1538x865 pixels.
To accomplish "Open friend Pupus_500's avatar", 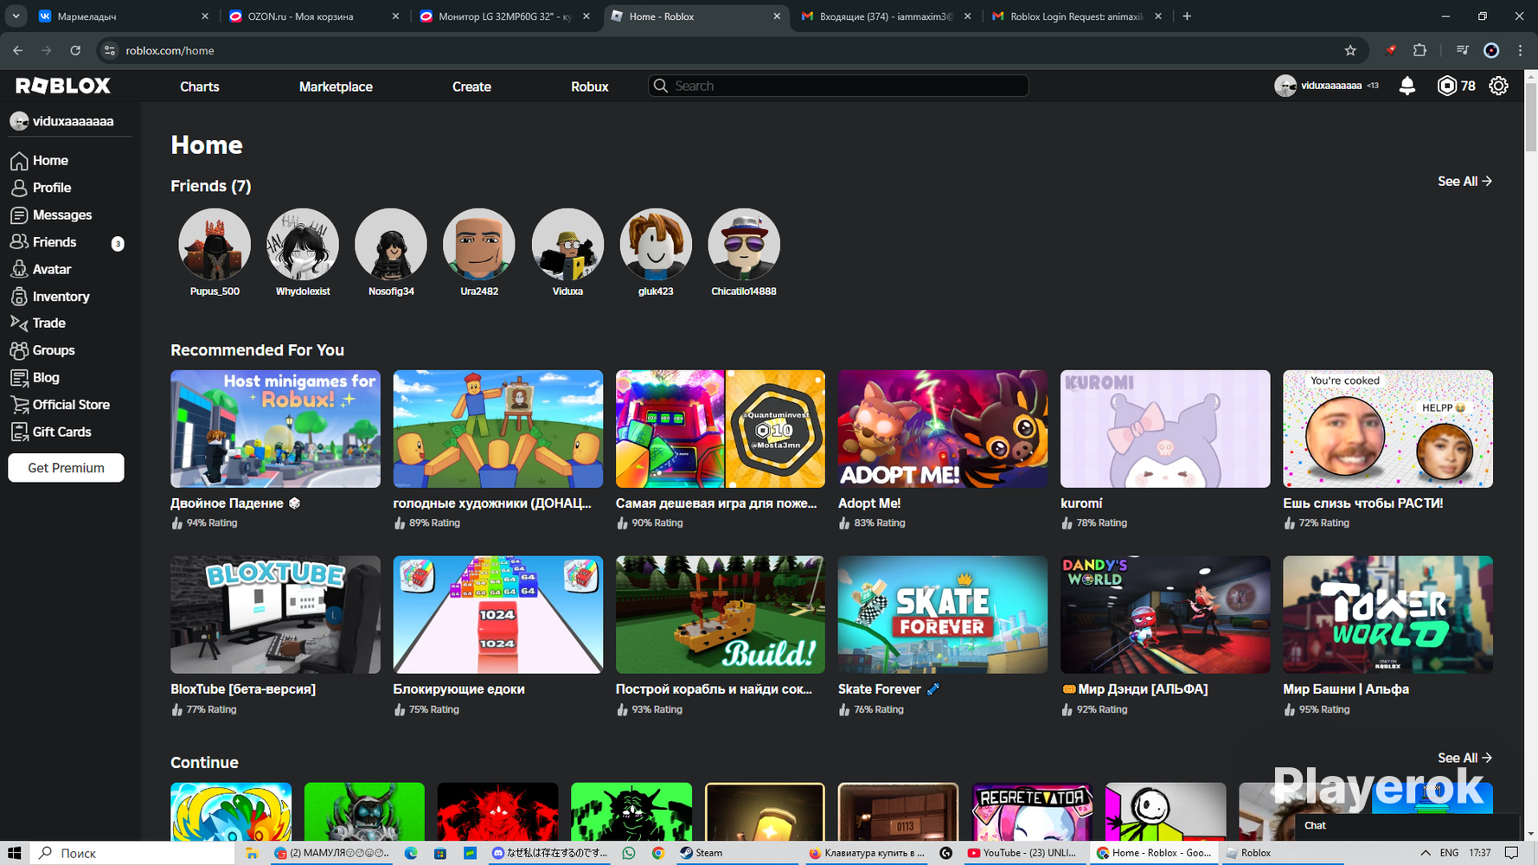I will [215, 244].
